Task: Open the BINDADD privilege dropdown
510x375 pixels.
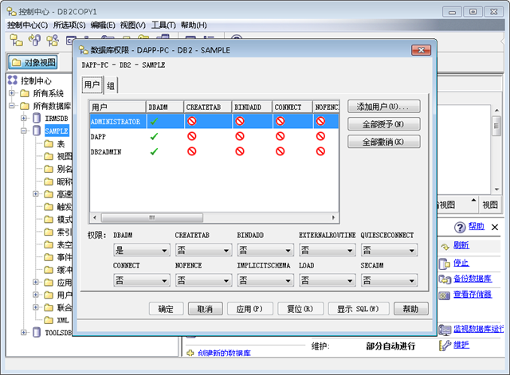Action: pos(265,250)
